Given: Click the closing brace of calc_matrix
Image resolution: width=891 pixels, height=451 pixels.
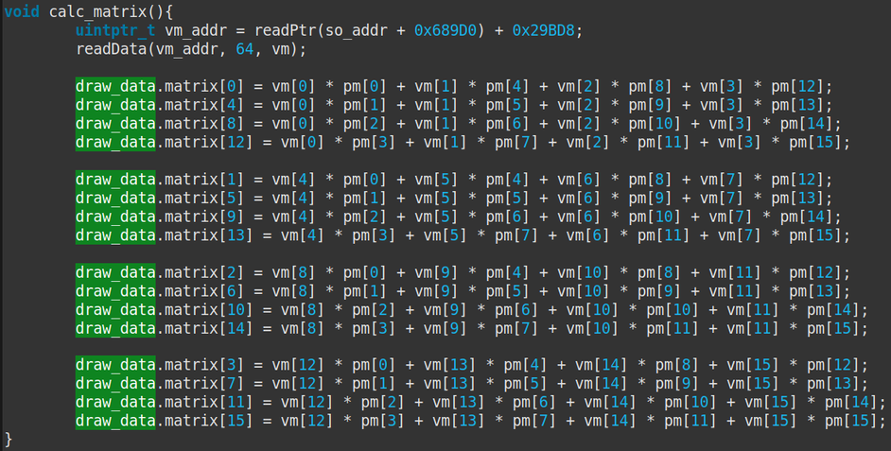Looking at the screenshot, I should pos(8,439).
